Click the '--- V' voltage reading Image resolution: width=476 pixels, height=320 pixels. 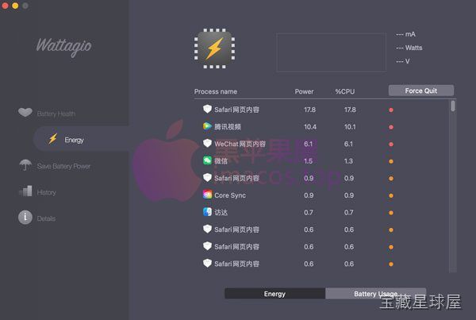click(403, 61)
